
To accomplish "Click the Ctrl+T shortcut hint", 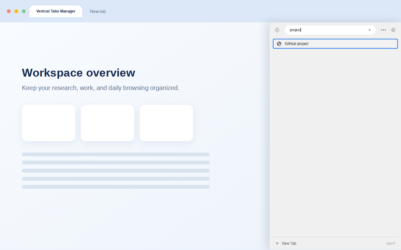I will (391, 243).
